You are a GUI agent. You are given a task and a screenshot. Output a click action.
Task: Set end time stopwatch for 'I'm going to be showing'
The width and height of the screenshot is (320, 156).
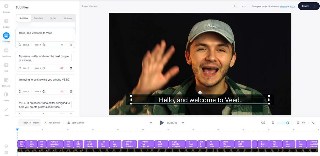pyautogui.click(x=44, y=92)
